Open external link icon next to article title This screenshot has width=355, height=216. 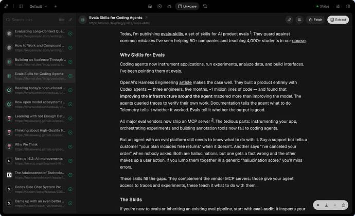(x=146, y=18)
